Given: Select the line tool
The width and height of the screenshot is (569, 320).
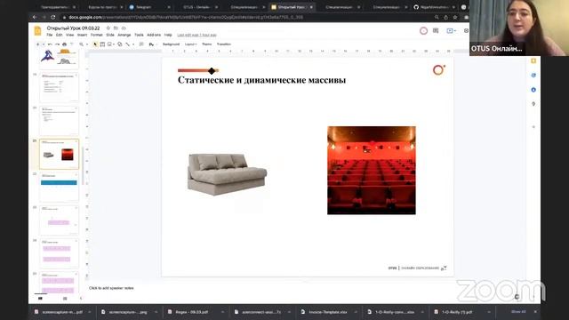Looking at the screenshot, I should tap(128, 44).
